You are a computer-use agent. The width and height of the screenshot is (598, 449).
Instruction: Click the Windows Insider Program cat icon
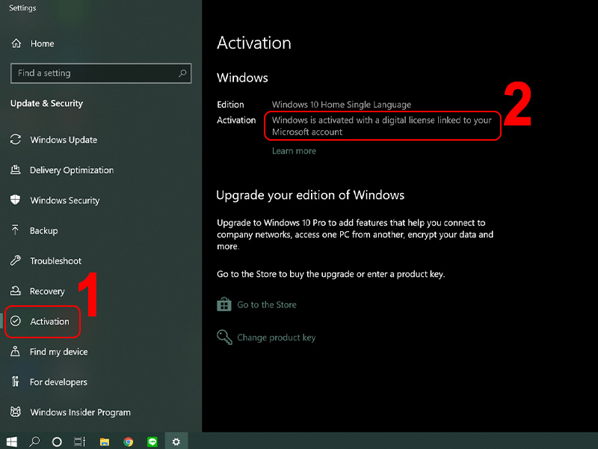(16, 412)
